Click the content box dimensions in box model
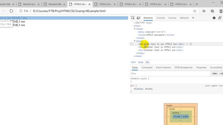Viewport: 223px width, 125px height. (181, 117)
